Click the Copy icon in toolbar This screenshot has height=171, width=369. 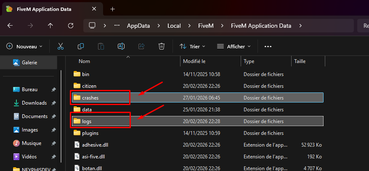tap(81, 46)
